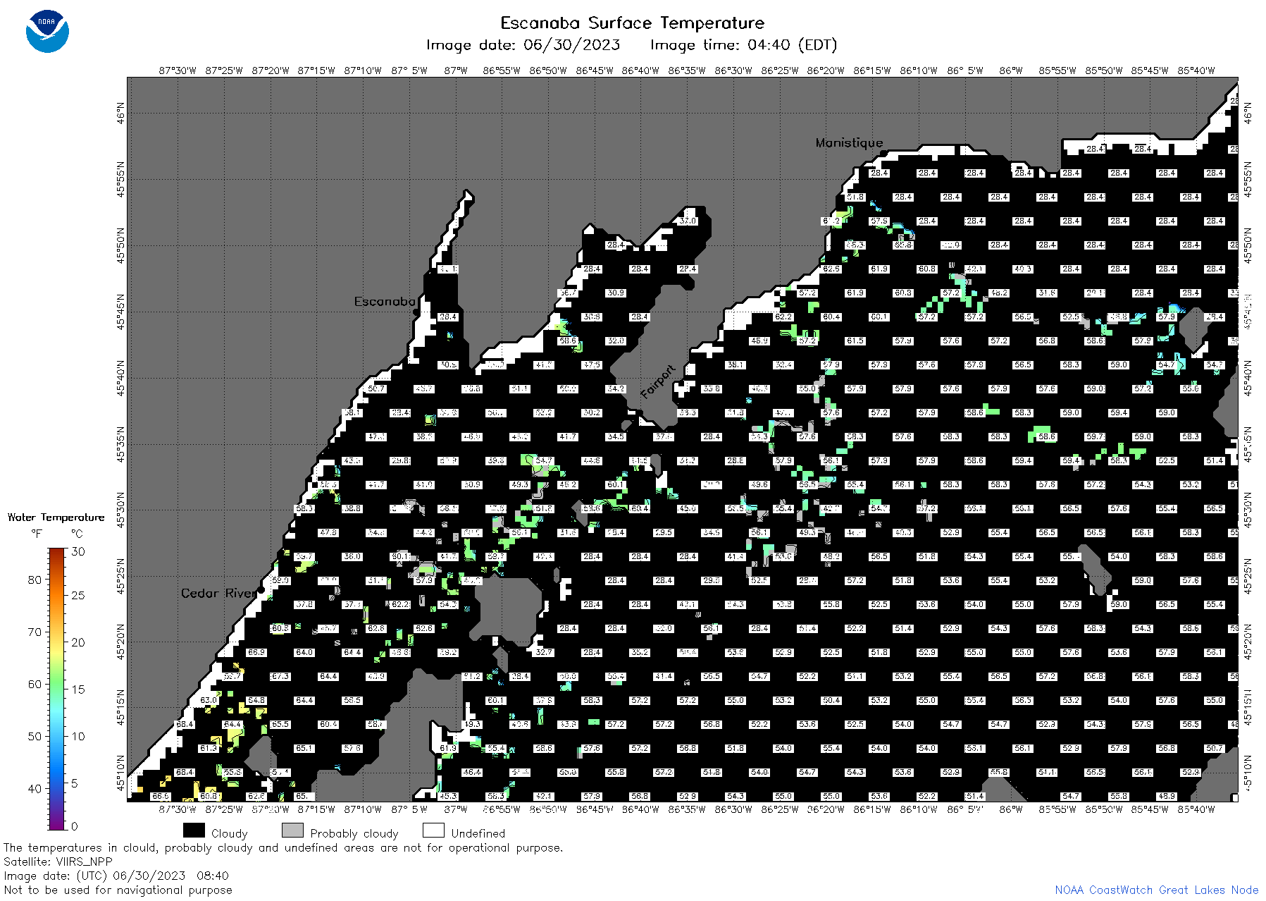The image size is (1266, 901).
Task: Select the Satellite: VIIRS_NPP footer line
Action: click(x=58, y=862)
